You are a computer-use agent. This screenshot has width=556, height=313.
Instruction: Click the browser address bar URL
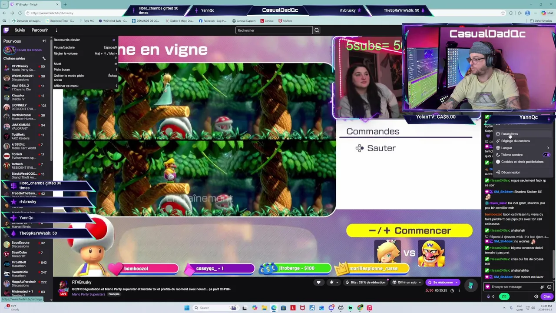(x=52, y=13)
